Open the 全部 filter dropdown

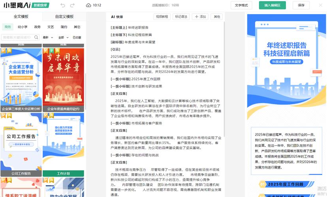click(x=64, y=37)
